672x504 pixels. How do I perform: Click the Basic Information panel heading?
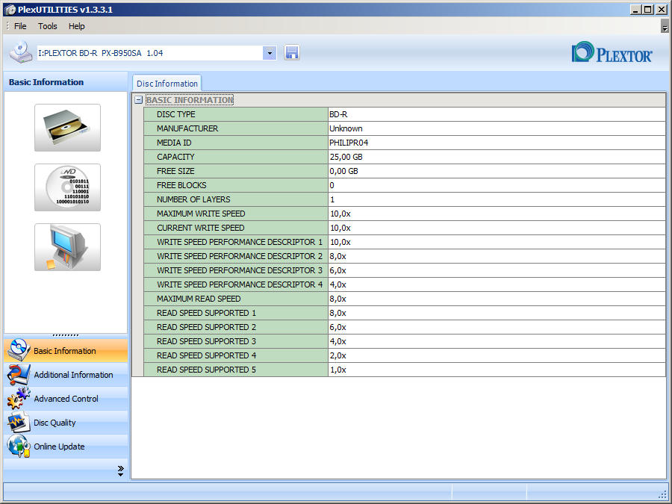46,82
